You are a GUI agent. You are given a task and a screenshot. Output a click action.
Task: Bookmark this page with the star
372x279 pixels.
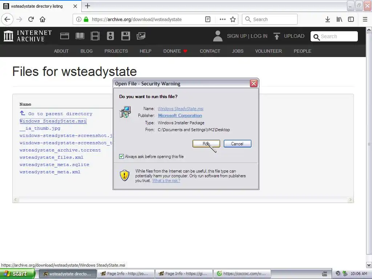coord(233,19)
